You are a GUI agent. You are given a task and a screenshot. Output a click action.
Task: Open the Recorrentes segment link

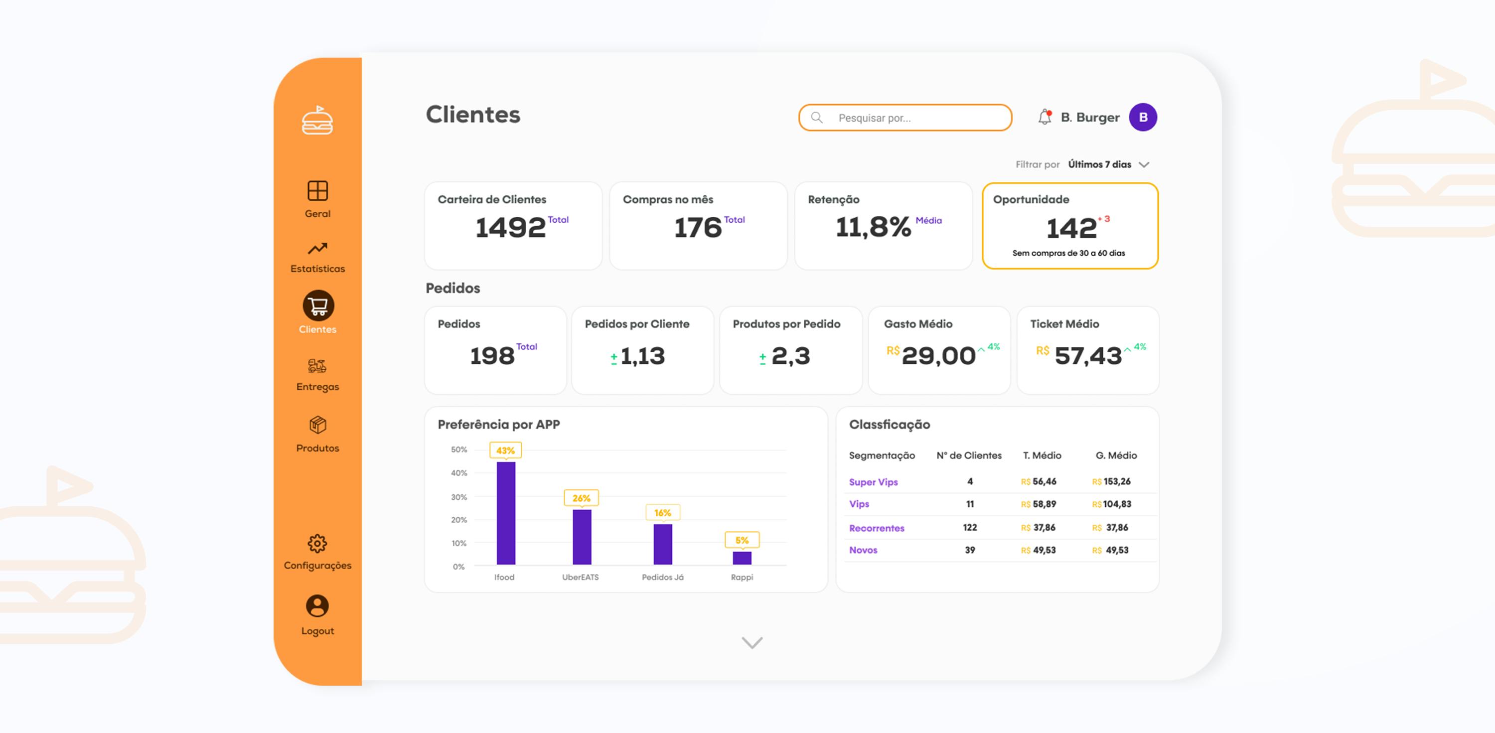click(x=877, y=528)
